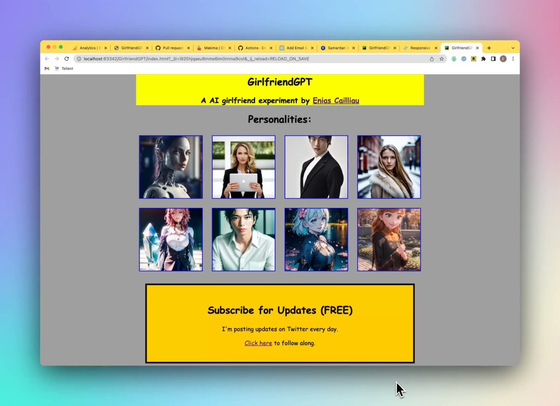
Task: Open the Gmail bookmark icon
Action: click(47, 69)
